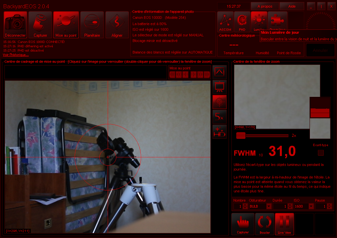Viewport: 337px width, 238px height.
Task: Increase the Nombre stepper value
Action: click(245, 205)
